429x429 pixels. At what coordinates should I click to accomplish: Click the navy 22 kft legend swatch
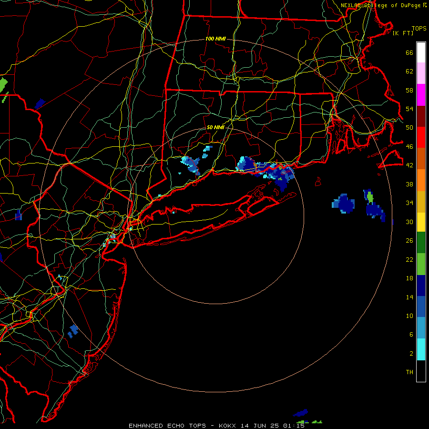pyautogui.click(x=421, y=286)
